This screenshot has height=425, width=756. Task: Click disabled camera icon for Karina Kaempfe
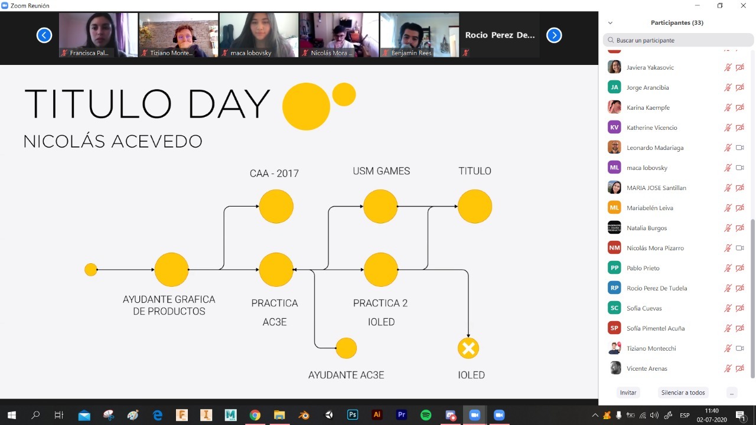point(739,107)
